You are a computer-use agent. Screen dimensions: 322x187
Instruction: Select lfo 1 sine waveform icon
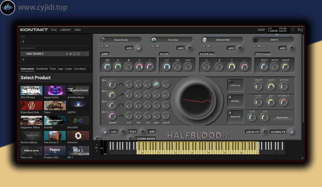[121, 85]
